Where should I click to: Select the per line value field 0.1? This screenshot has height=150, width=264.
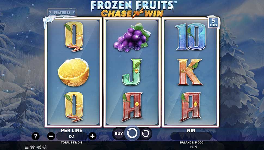[72, 136]
